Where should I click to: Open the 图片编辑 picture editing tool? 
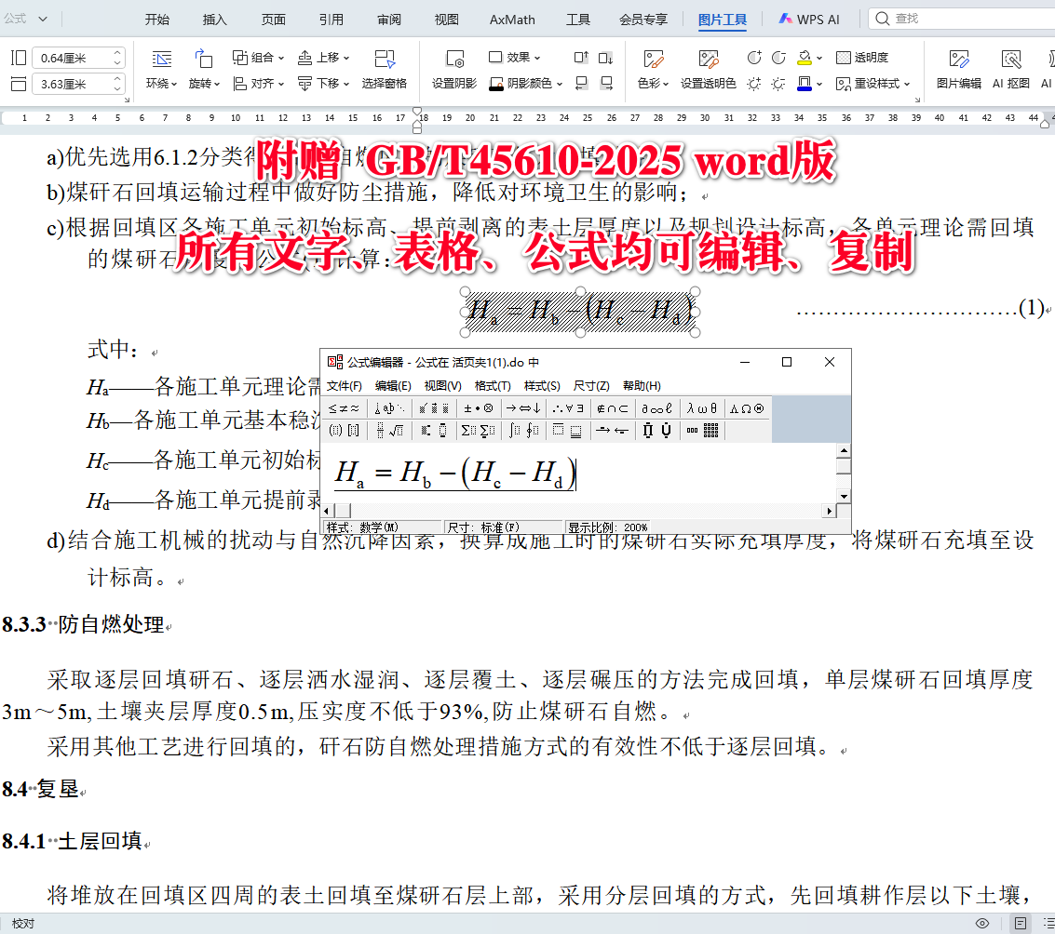[x=957, y=69]
